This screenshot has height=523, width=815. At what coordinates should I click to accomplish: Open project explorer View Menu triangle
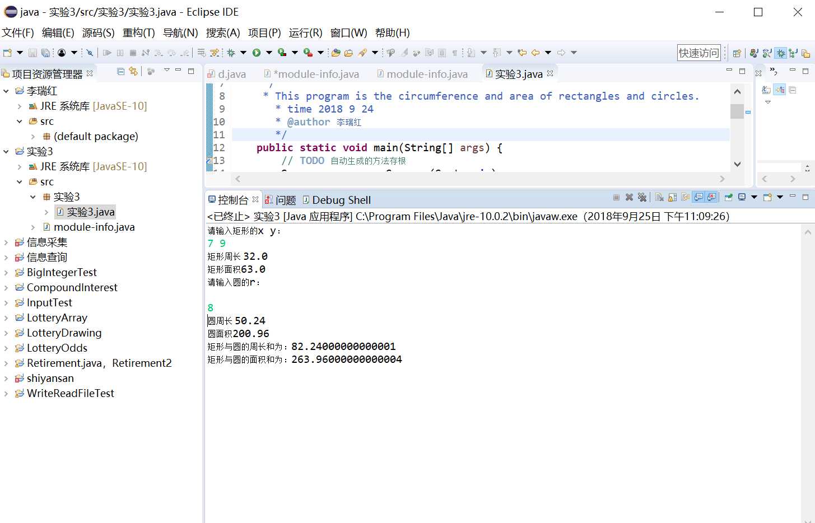166,70
